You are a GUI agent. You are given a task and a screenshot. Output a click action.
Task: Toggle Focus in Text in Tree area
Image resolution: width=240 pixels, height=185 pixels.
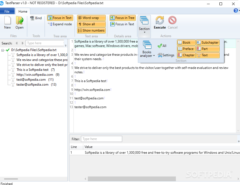pos(60,18)
